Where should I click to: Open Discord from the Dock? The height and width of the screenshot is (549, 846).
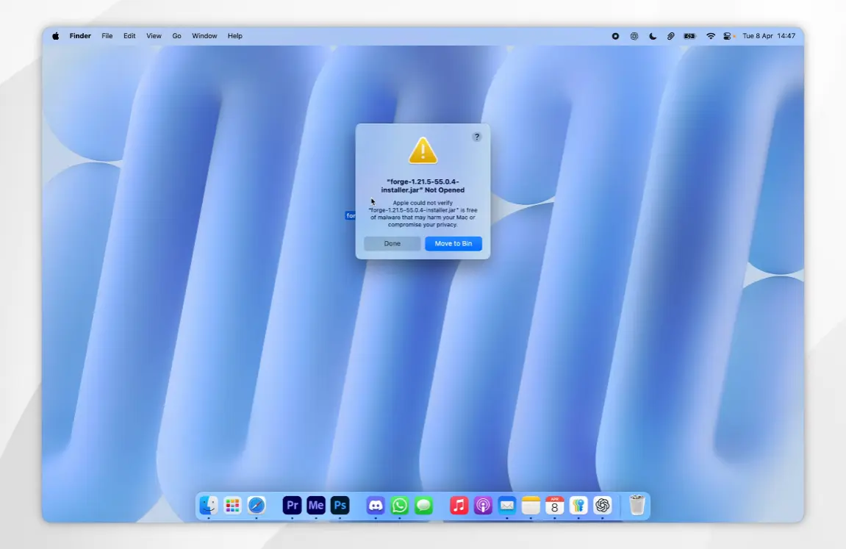coord(376,506)
